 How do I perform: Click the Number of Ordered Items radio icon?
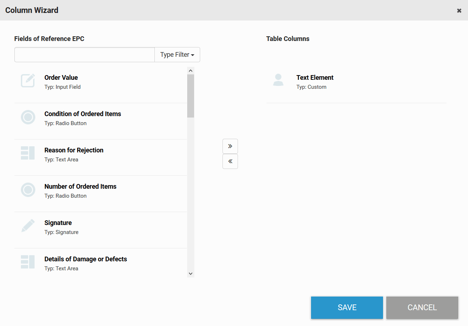(x=28, y=190)
